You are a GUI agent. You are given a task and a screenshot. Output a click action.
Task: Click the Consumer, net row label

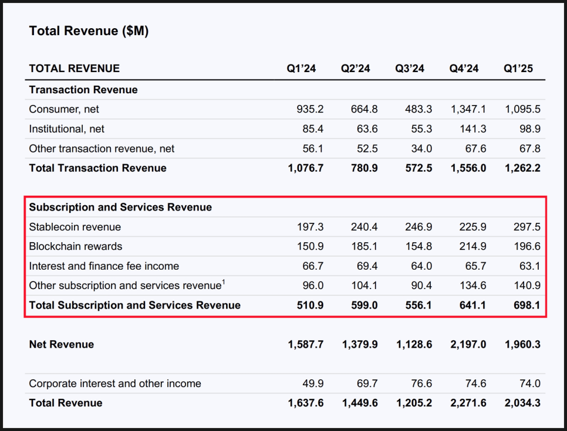(64, 109)
